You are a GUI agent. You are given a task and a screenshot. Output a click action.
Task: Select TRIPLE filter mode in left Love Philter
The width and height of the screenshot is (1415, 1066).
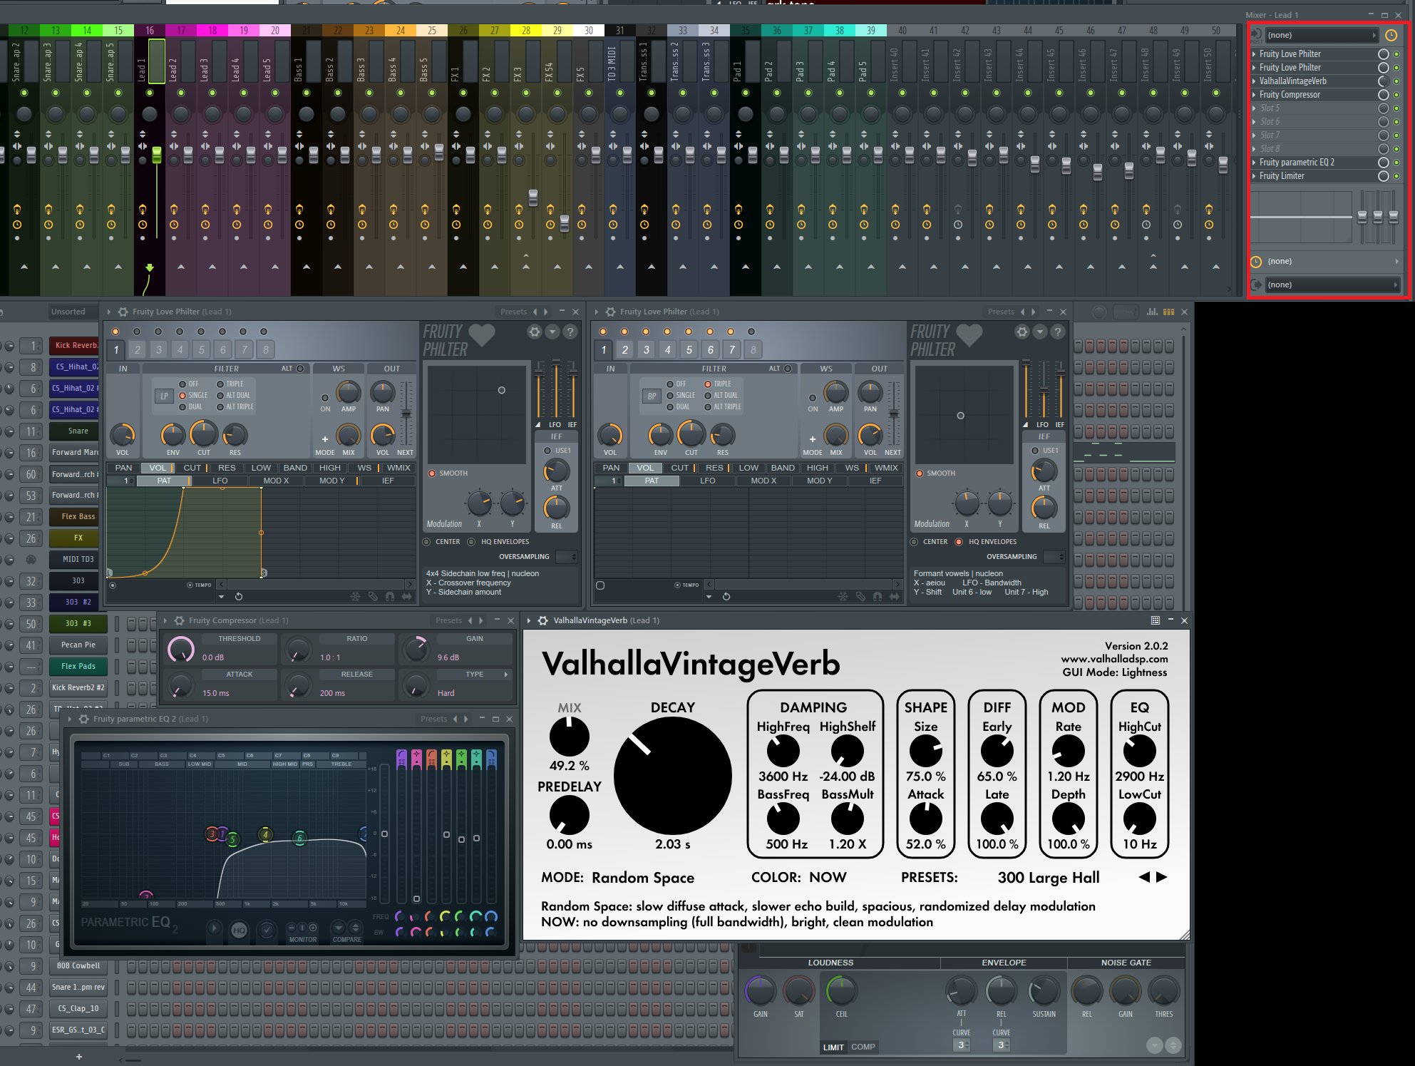220,384
